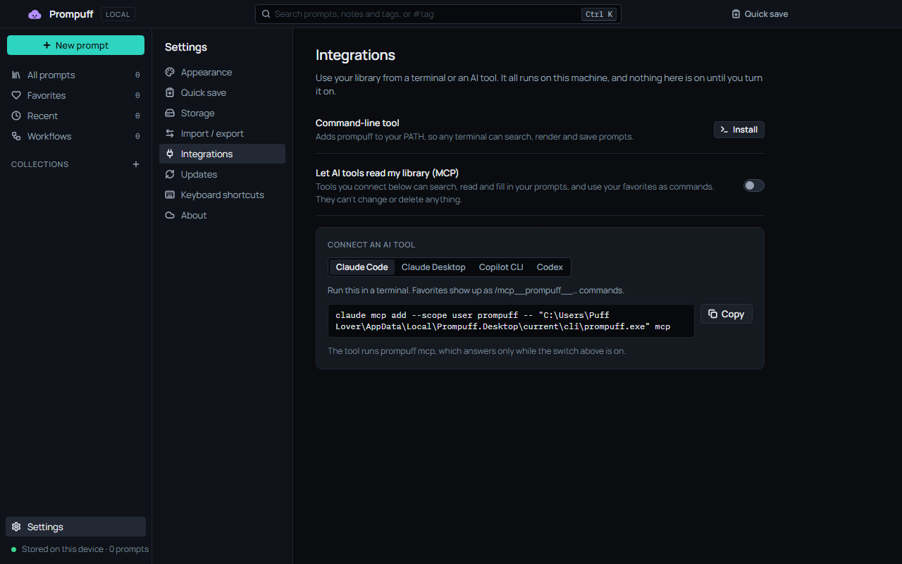Open the Updates settings page
Screen dimensions: 902x564
click(222, 174)
